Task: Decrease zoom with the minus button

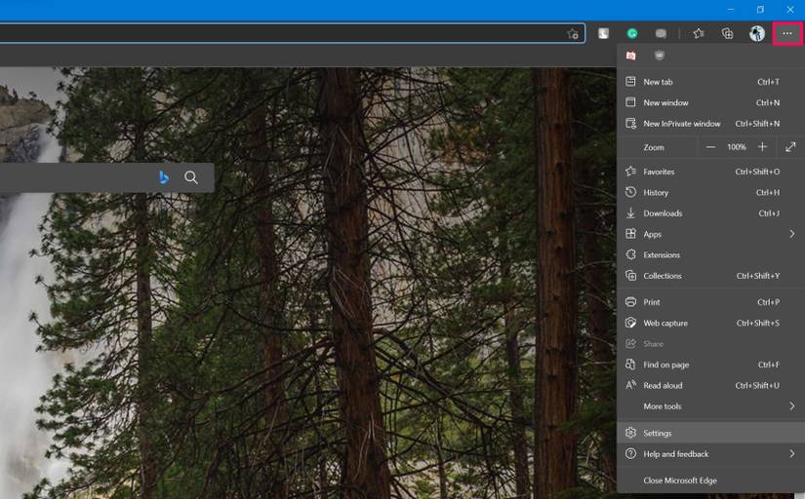Action: click(710, 147)
